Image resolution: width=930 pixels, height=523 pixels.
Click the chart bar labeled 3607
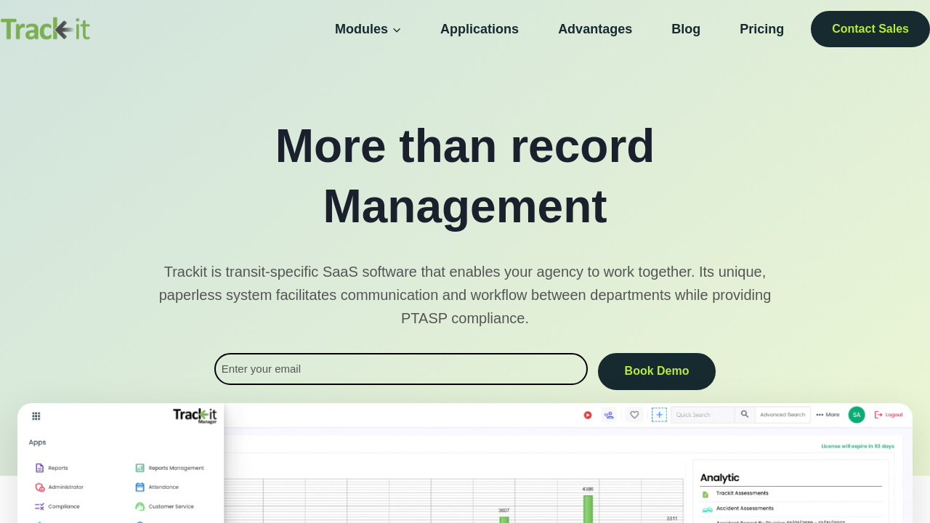504,519
